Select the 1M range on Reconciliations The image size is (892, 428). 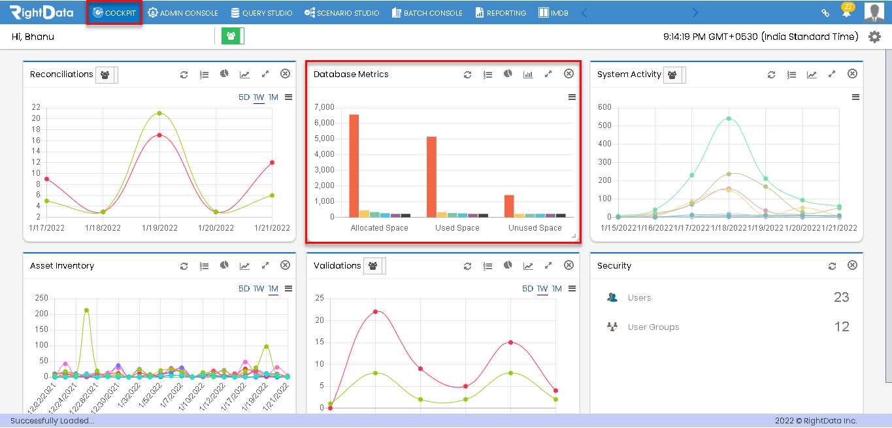[273, 96]
